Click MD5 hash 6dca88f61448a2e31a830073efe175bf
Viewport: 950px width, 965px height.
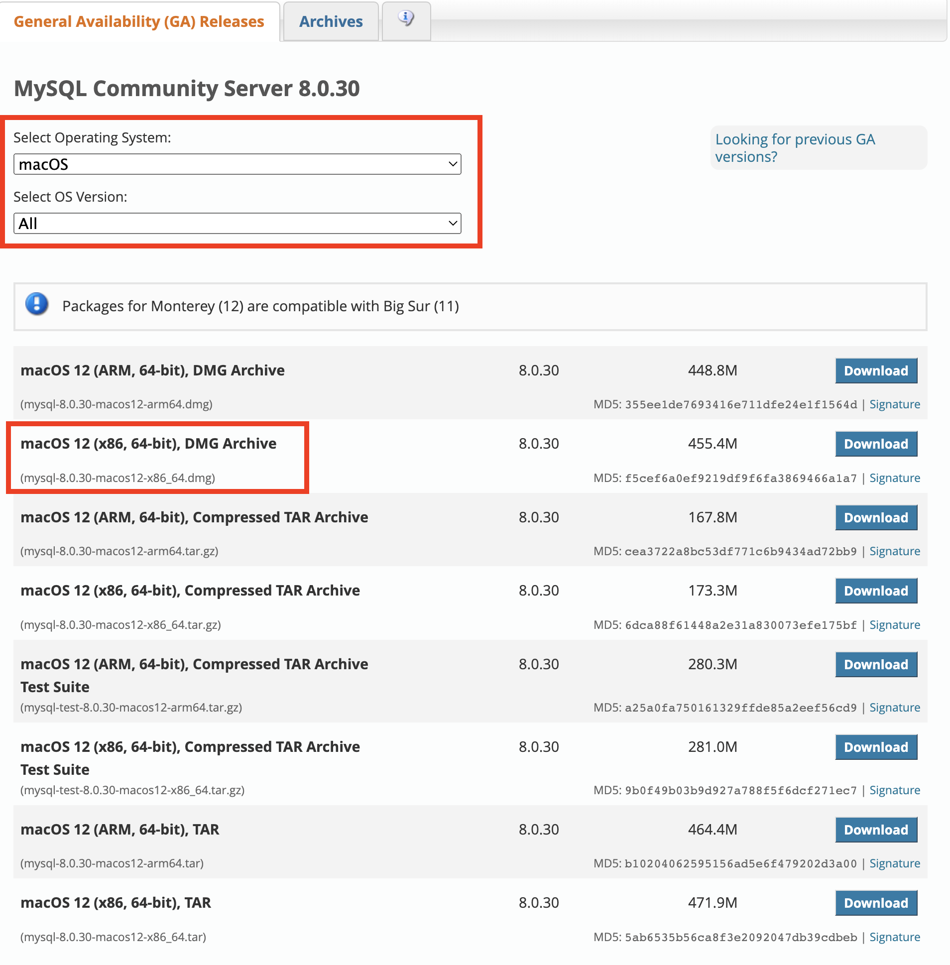pos(741,626)
